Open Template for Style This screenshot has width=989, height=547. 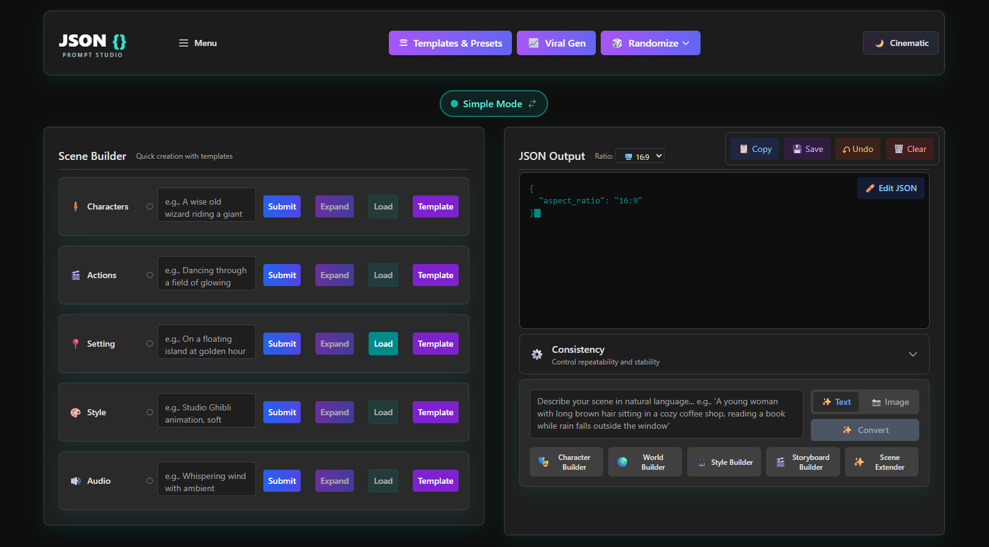(x=435, y=412)
